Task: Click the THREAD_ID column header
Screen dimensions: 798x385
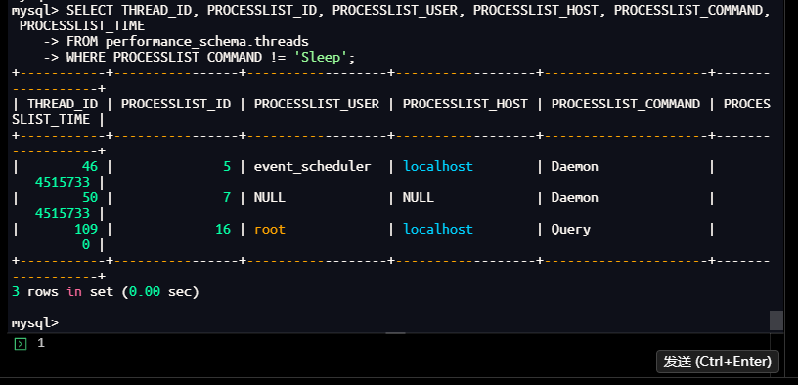Action: 63,105
